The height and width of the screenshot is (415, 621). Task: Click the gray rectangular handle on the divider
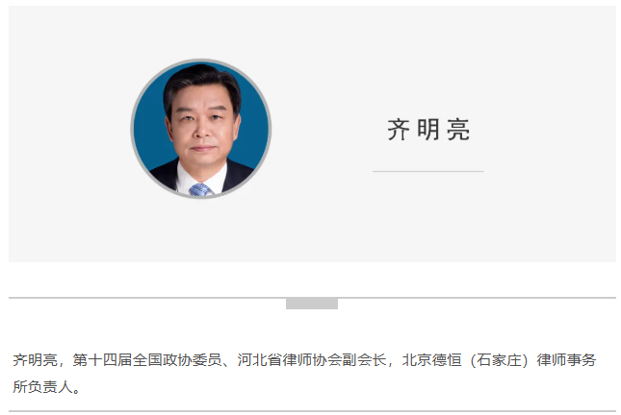pos(312,304)
